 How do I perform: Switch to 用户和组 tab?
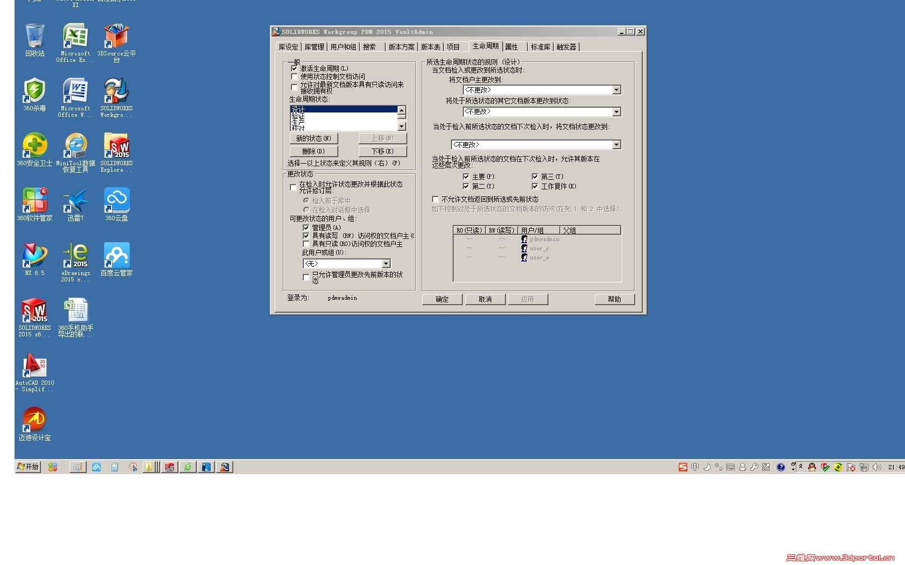point(343,47)
